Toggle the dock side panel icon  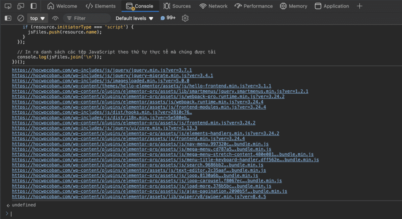coord(33,6)
